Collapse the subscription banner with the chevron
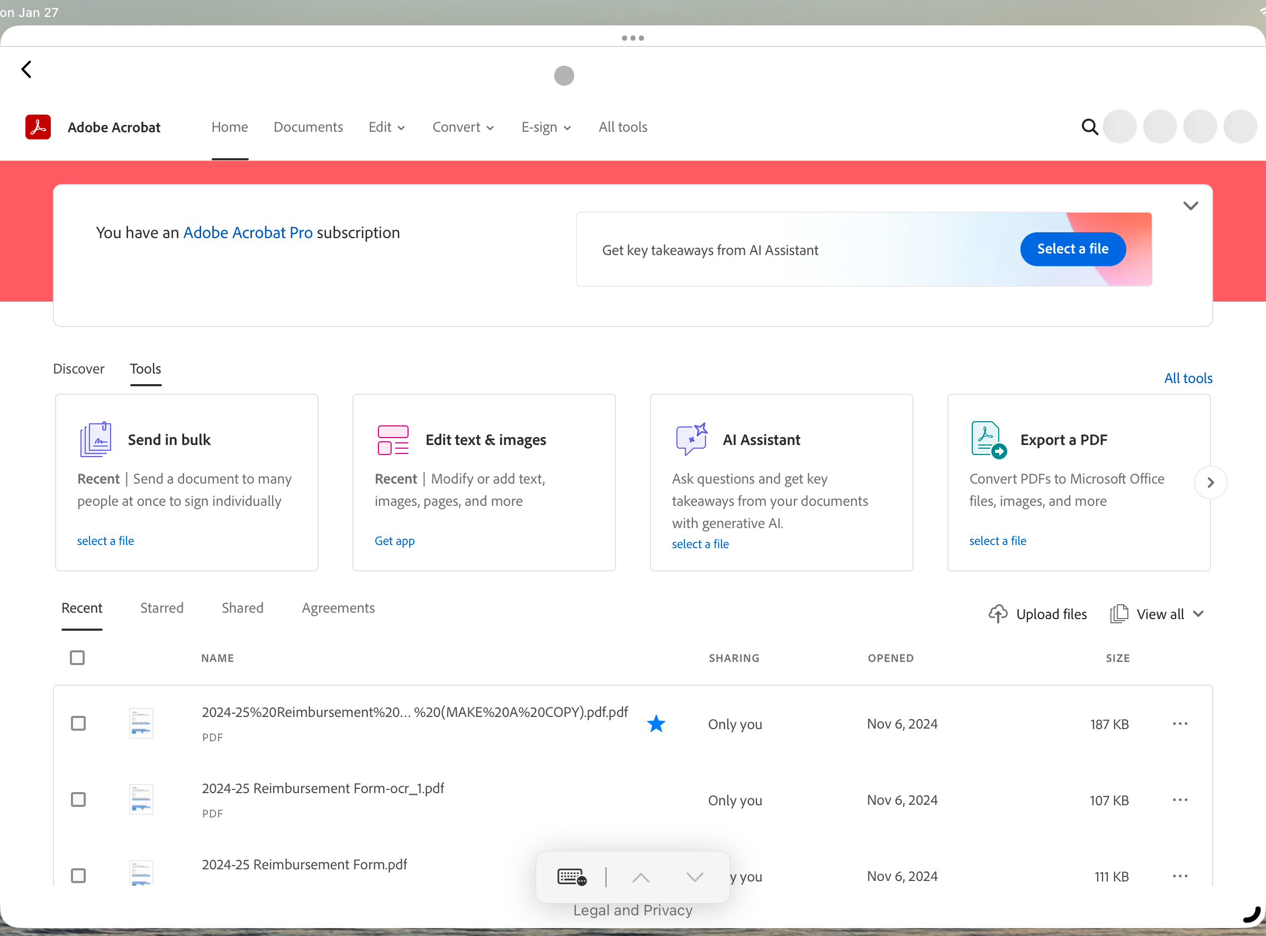1266x936 pixels. pos(1191,205)
